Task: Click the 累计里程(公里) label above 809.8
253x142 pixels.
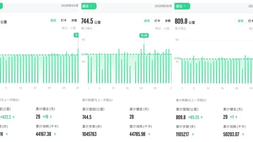Action: tap(187, 109)
